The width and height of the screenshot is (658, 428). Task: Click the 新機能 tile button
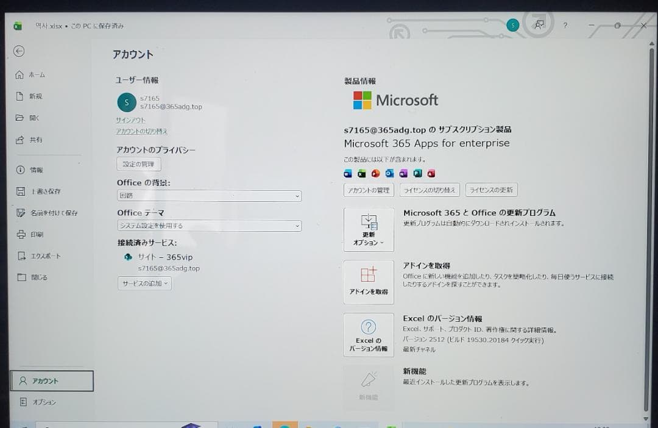click(x=369, y=387)
